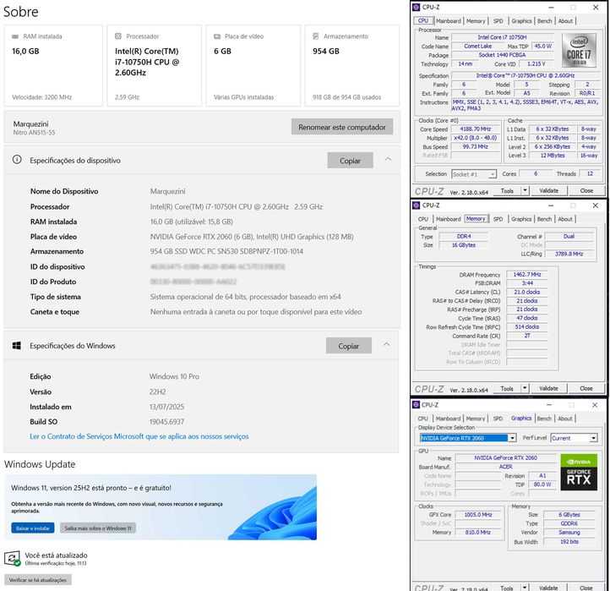Click Memory Vendor Samsung value

(569, 533)
